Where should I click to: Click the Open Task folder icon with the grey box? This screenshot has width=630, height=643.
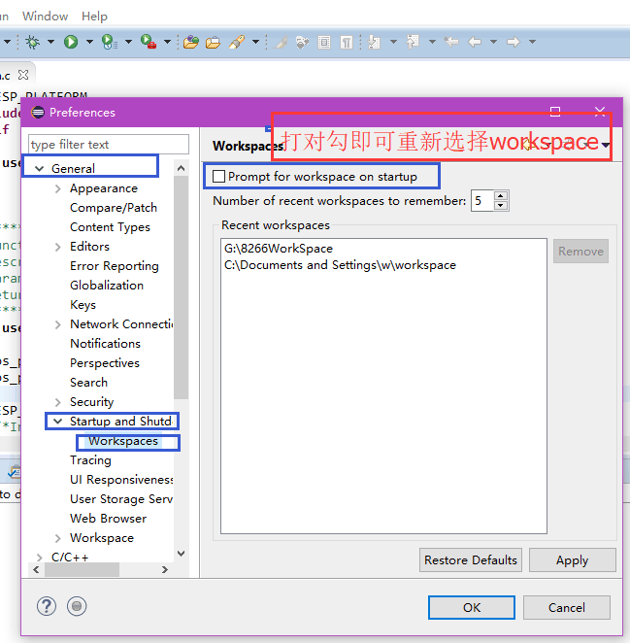click(x=213, y=42)
